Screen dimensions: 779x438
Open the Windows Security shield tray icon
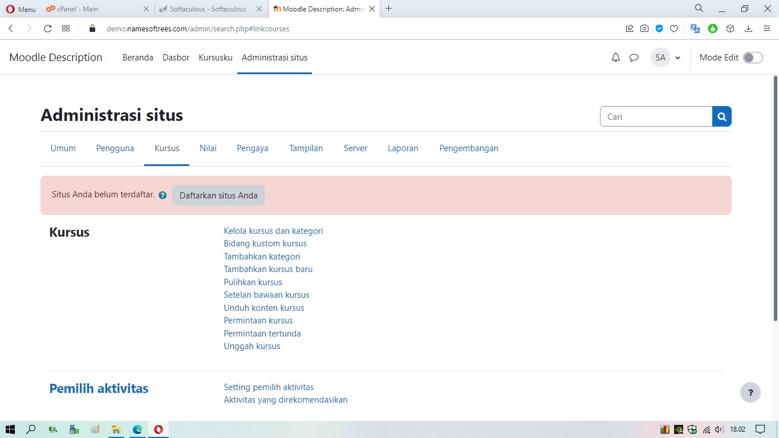coord(692,429)
